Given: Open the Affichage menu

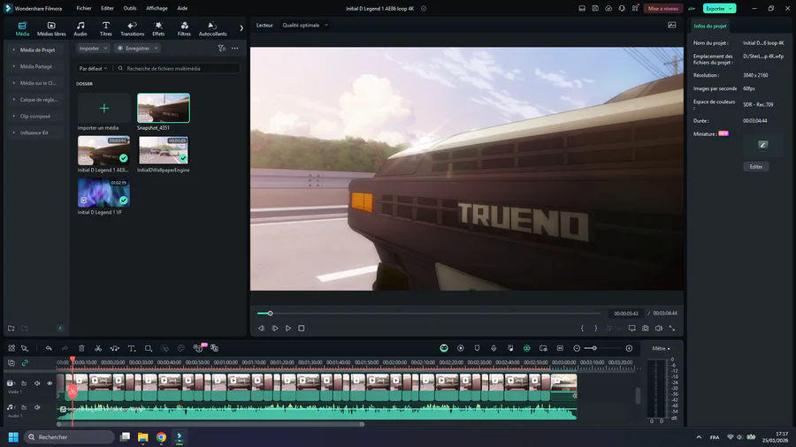Looking at the screenshot, I should click(157, 7).
